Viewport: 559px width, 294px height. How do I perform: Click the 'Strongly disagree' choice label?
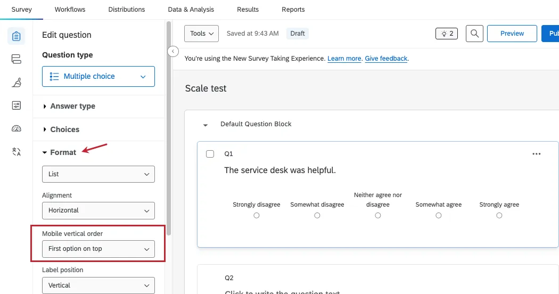[x=256, y=205]
